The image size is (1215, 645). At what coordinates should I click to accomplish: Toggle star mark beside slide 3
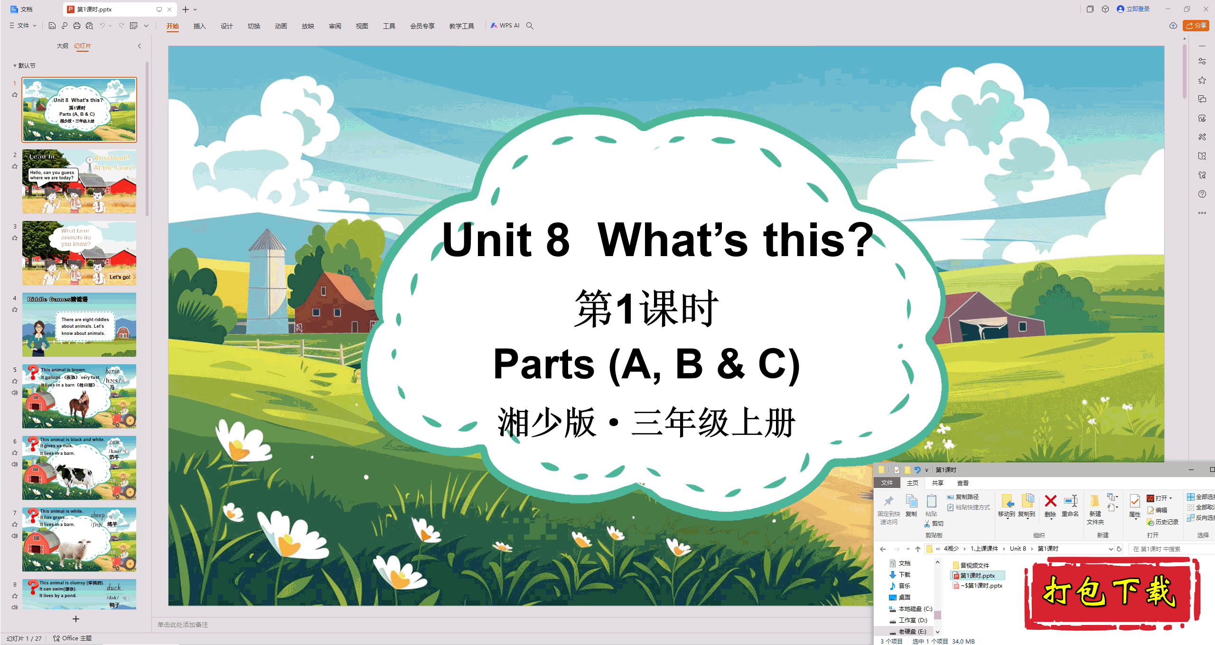(15, 238)
